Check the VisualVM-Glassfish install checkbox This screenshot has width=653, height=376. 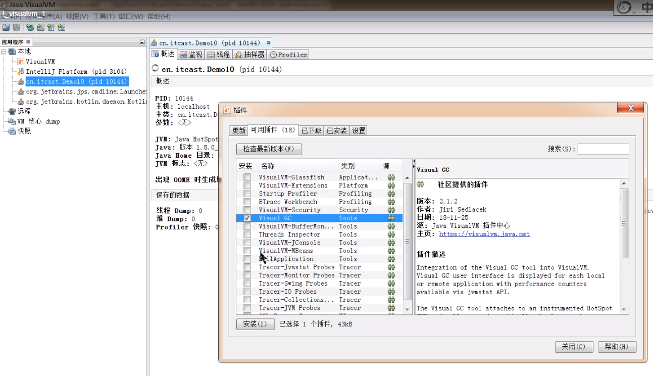pyautogui.click(x=247, y=177)
